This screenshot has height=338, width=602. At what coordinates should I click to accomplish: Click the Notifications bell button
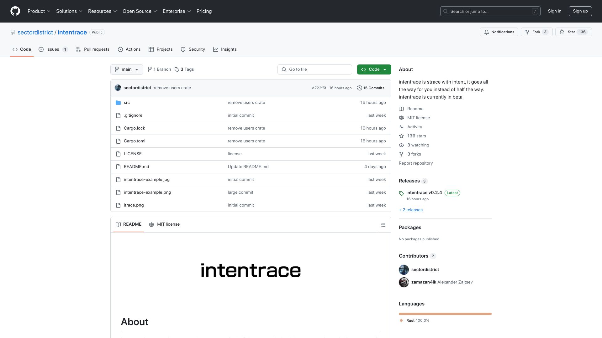point(499,32)
